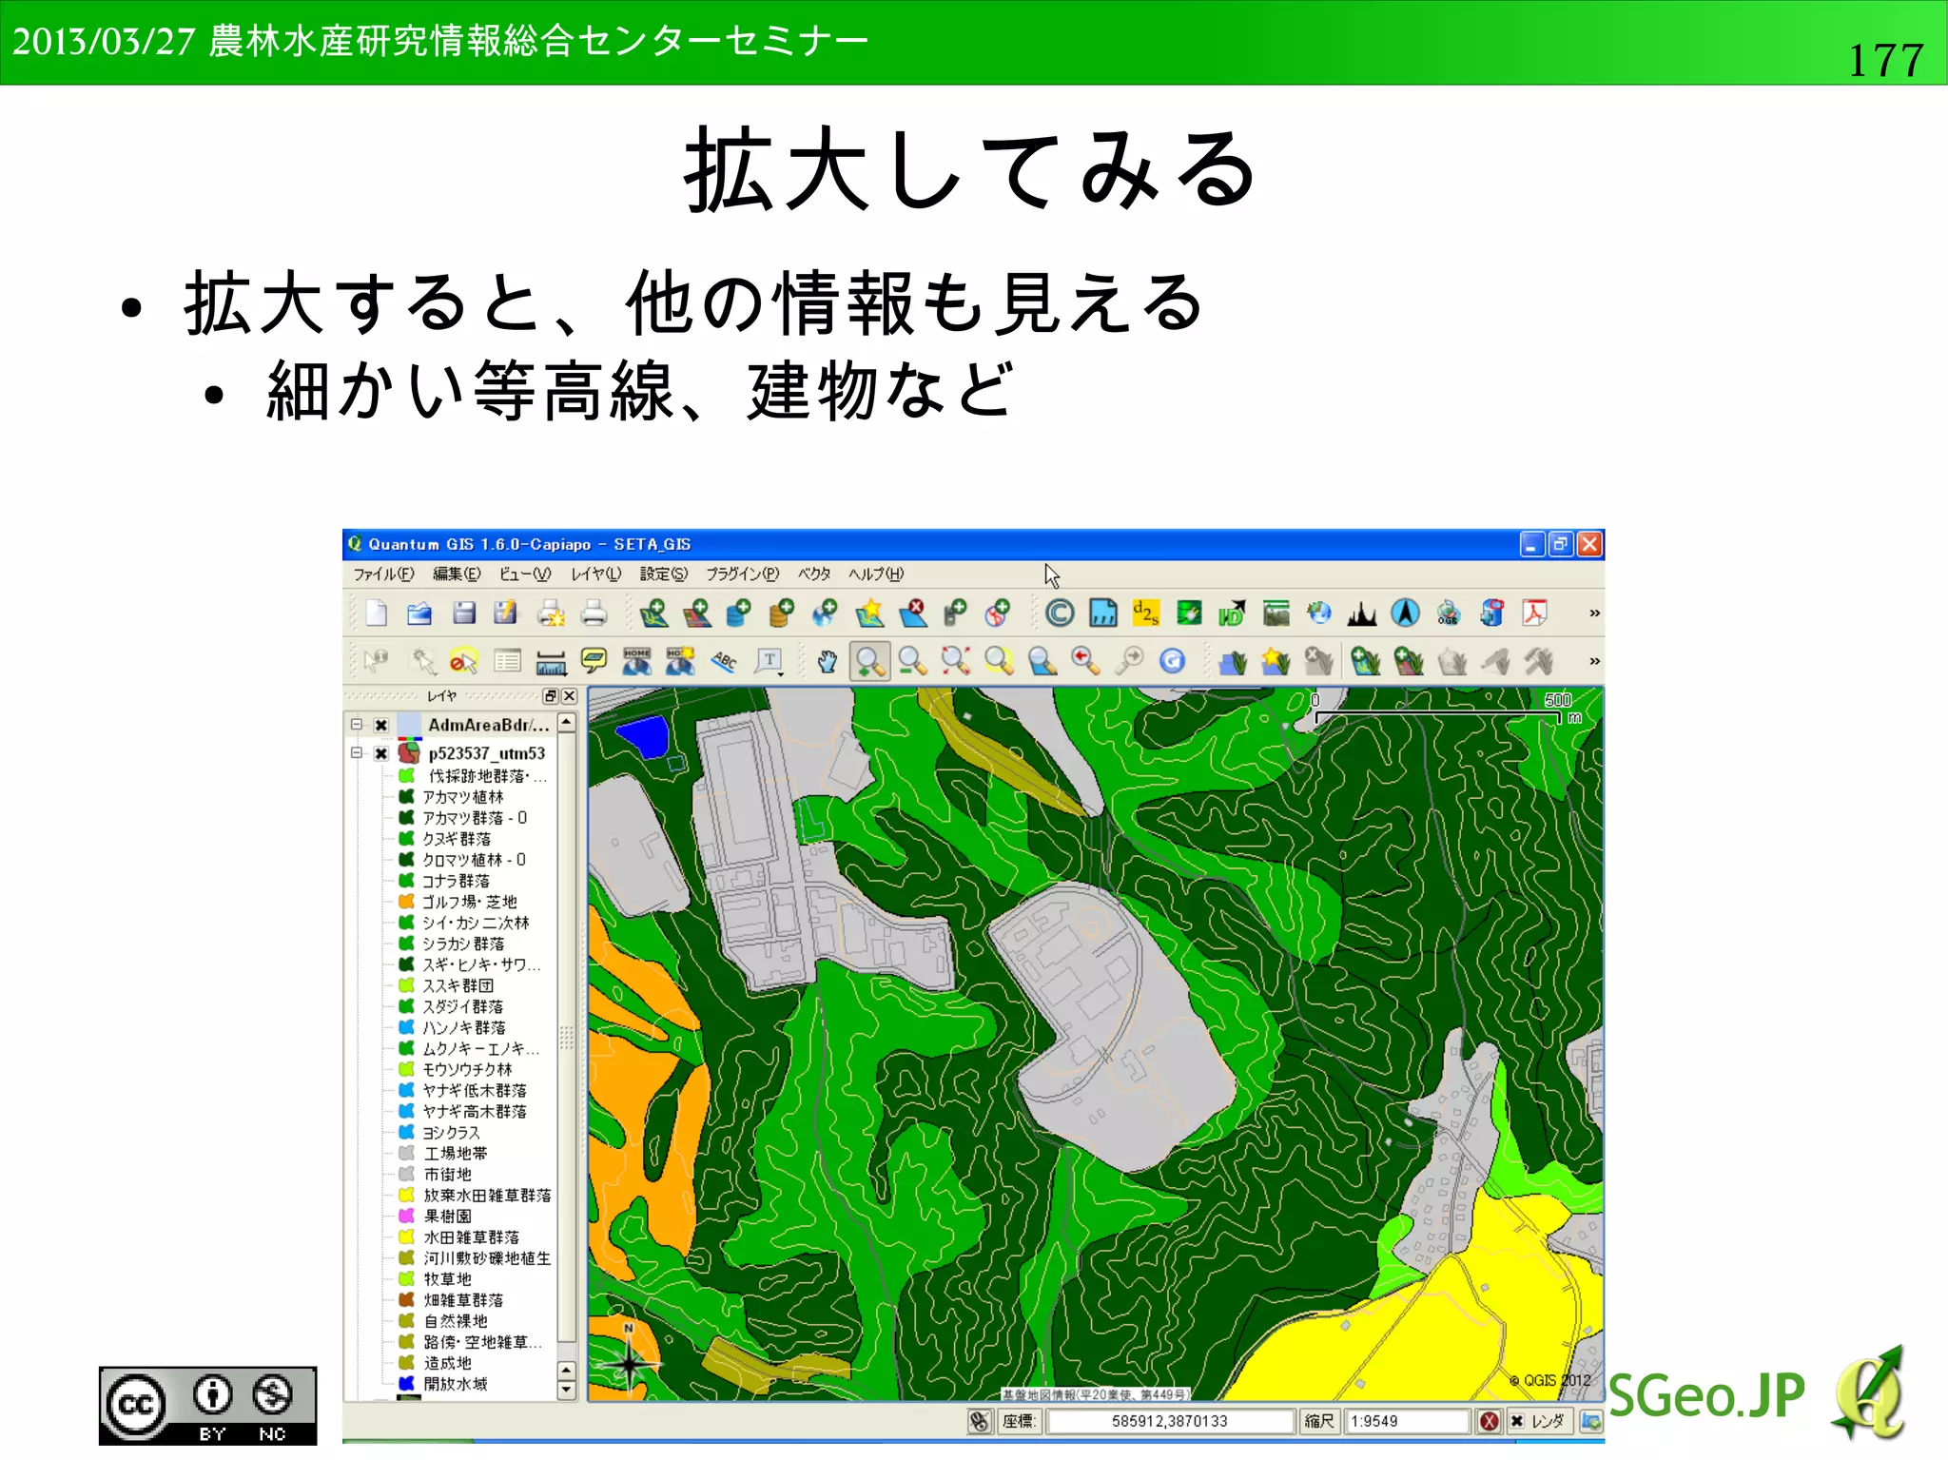Toggle the extents display button left of coordinates
1948x1460 pixels.
(x=980, y=1421)
